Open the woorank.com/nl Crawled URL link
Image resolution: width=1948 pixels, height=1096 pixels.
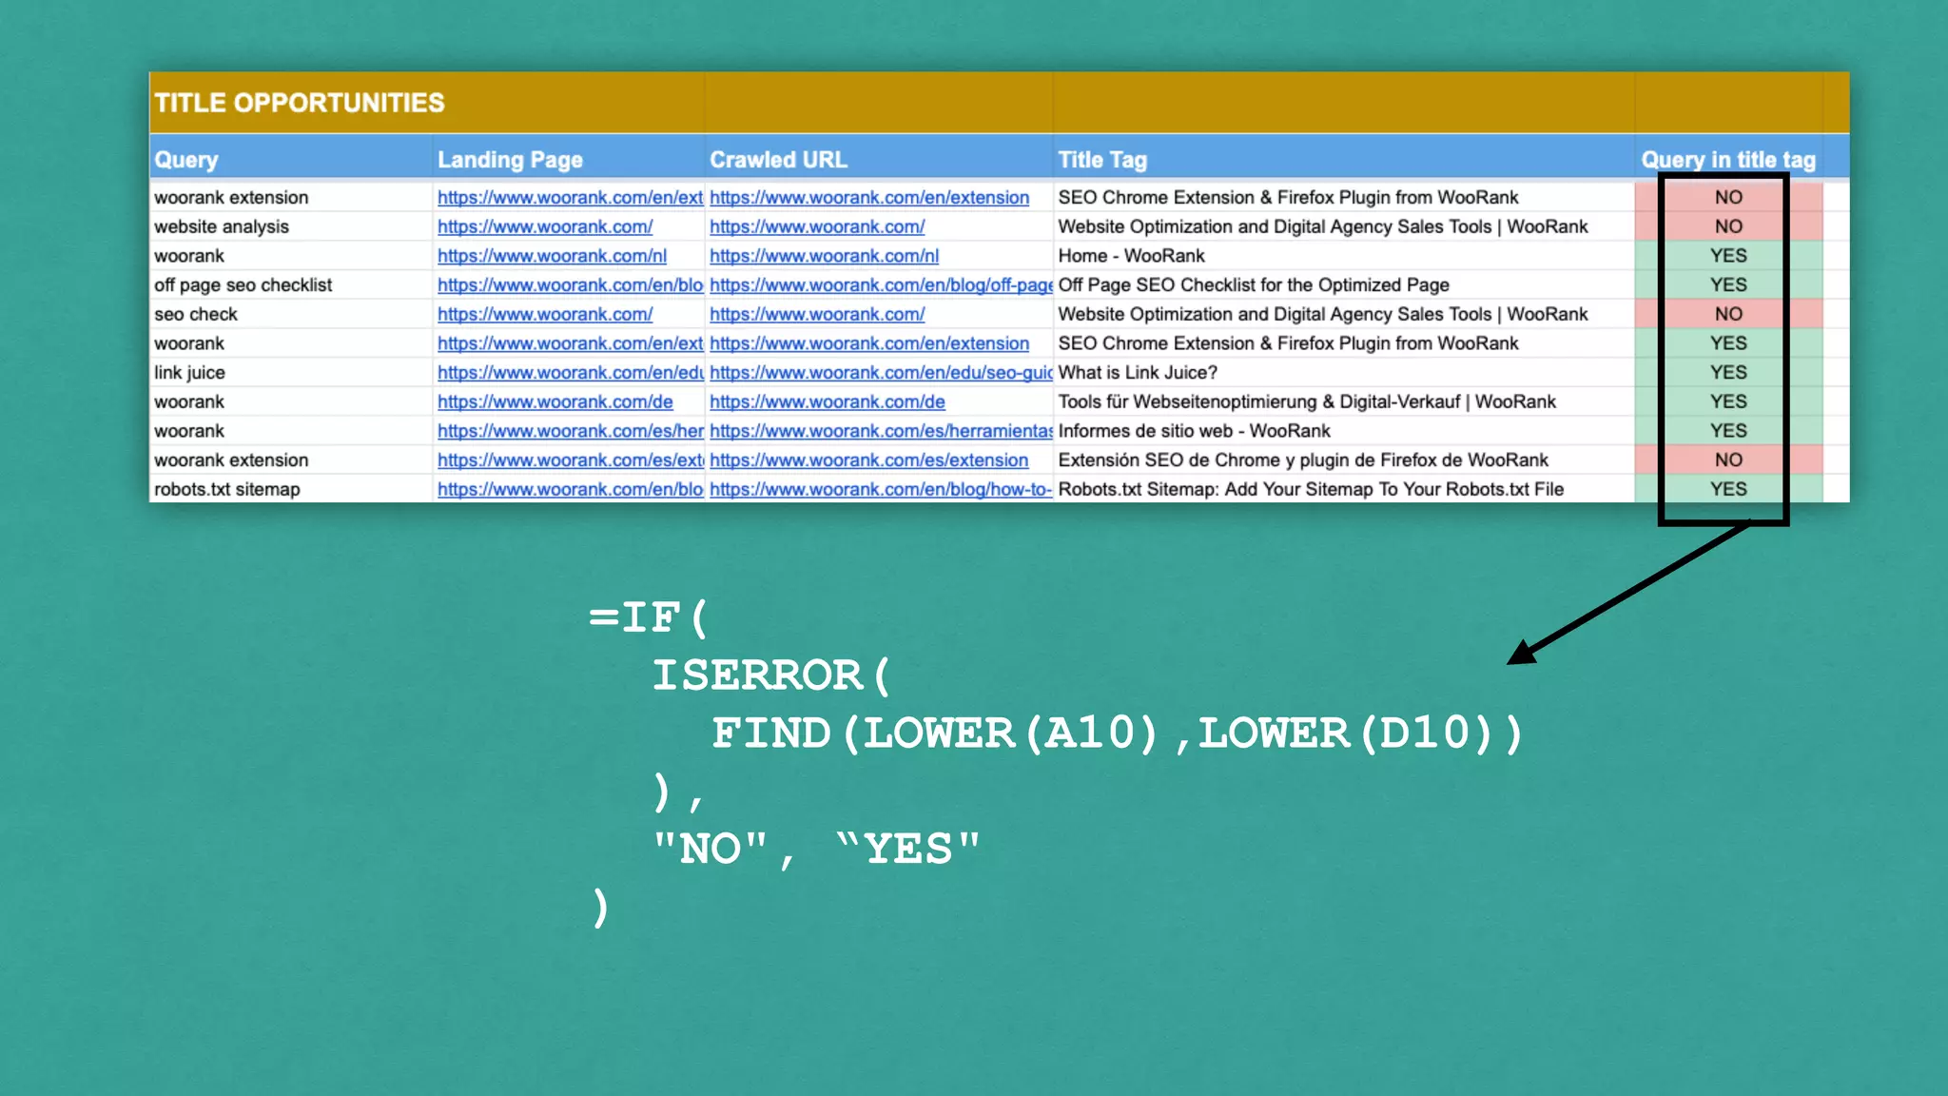[824, 256]
